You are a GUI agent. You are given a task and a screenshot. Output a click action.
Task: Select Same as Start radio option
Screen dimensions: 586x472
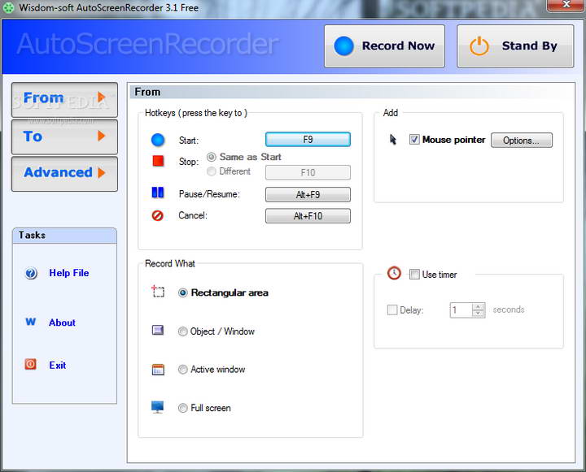(212, 157)
